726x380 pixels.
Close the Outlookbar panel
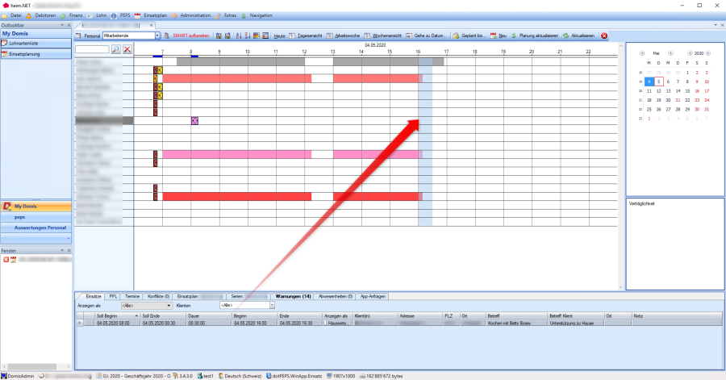[69, 25]
